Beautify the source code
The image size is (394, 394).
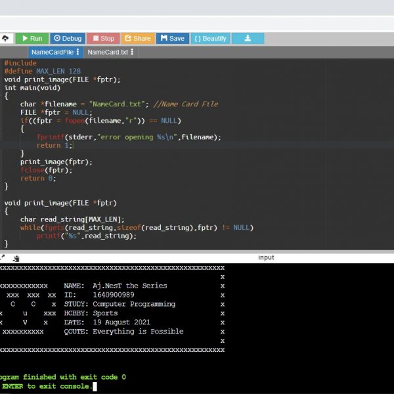pyautogui.click(x=210, y=39)
